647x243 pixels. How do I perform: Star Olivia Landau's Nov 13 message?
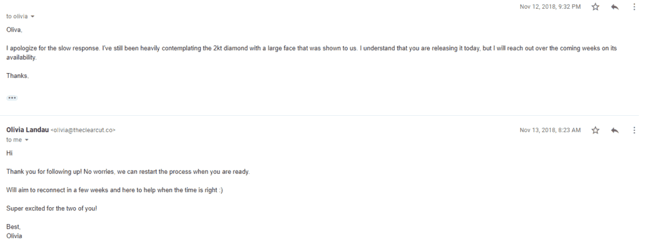(595, 130)
